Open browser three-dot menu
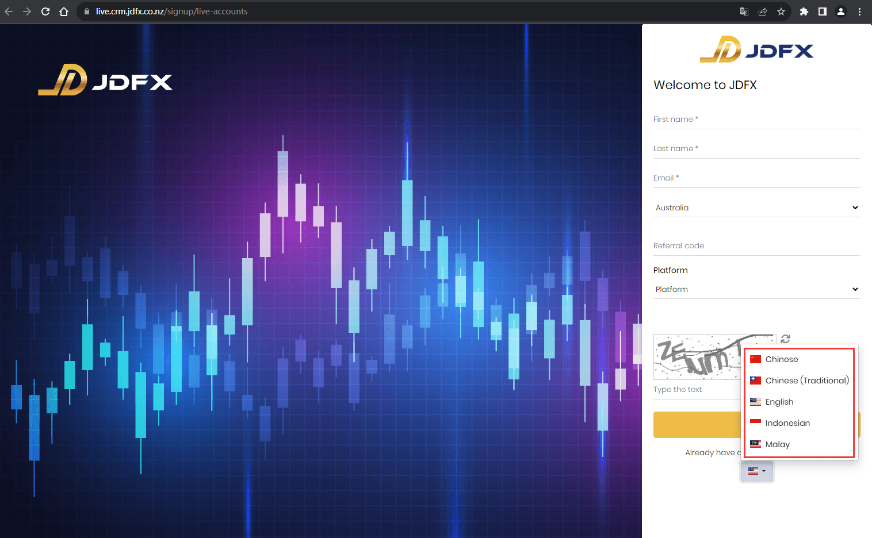This screenshot has width=872, height=538. (x=859, y=11)
